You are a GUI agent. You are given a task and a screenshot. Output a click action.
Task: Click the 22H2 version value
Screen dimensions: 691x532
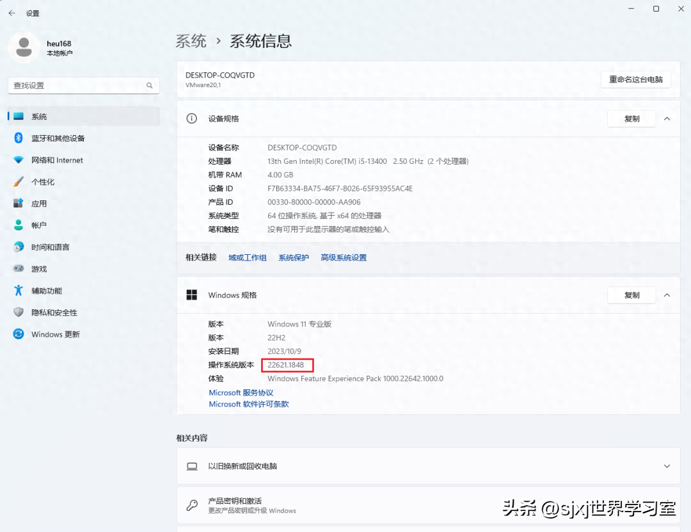pos(276,338)
